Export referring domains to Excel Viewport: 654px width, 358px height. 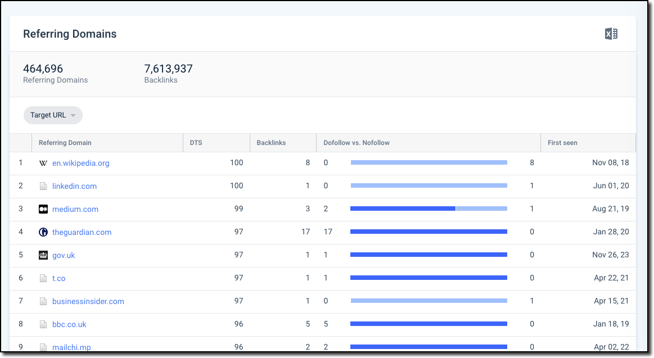tap(611, 34)
